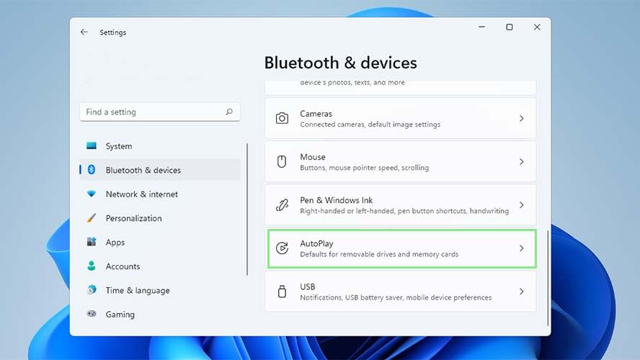
Task: Click the 'Bluetooth & devices' page heading
Action: tap(340, 63)
